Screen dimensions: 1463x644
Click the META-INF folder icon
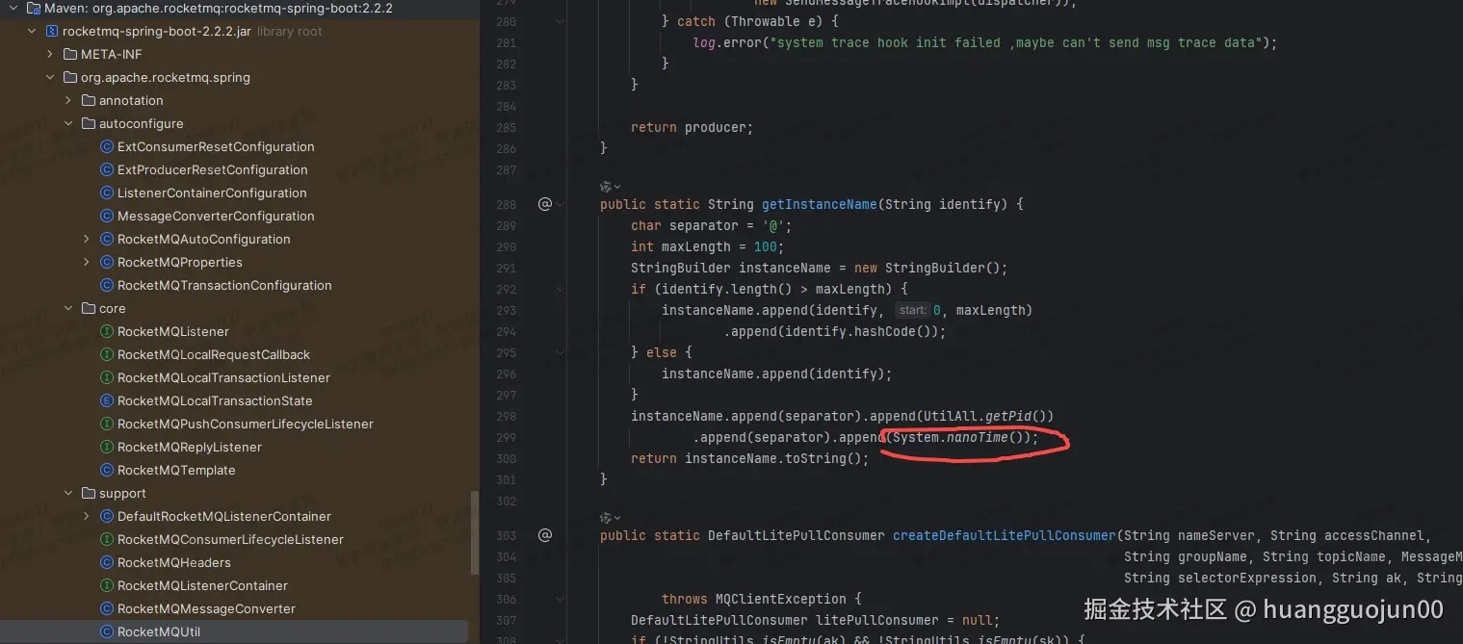coord(70,54)
